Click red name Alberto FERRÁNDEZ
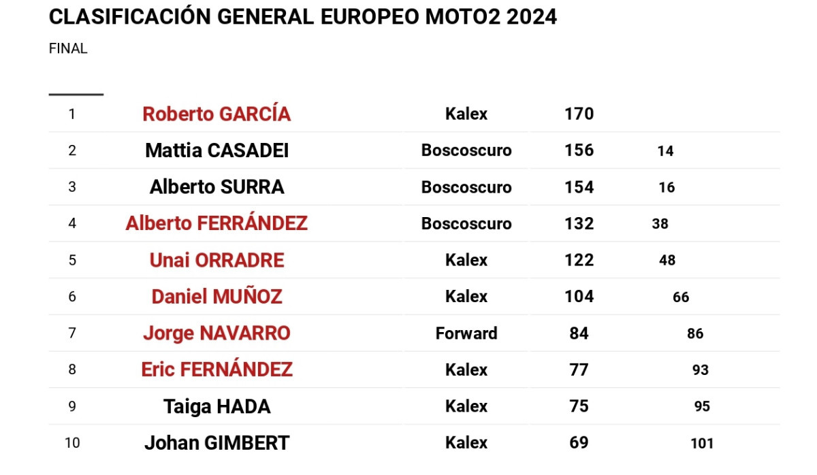Screen dimensions: 817x475 [x=217, y=223]
